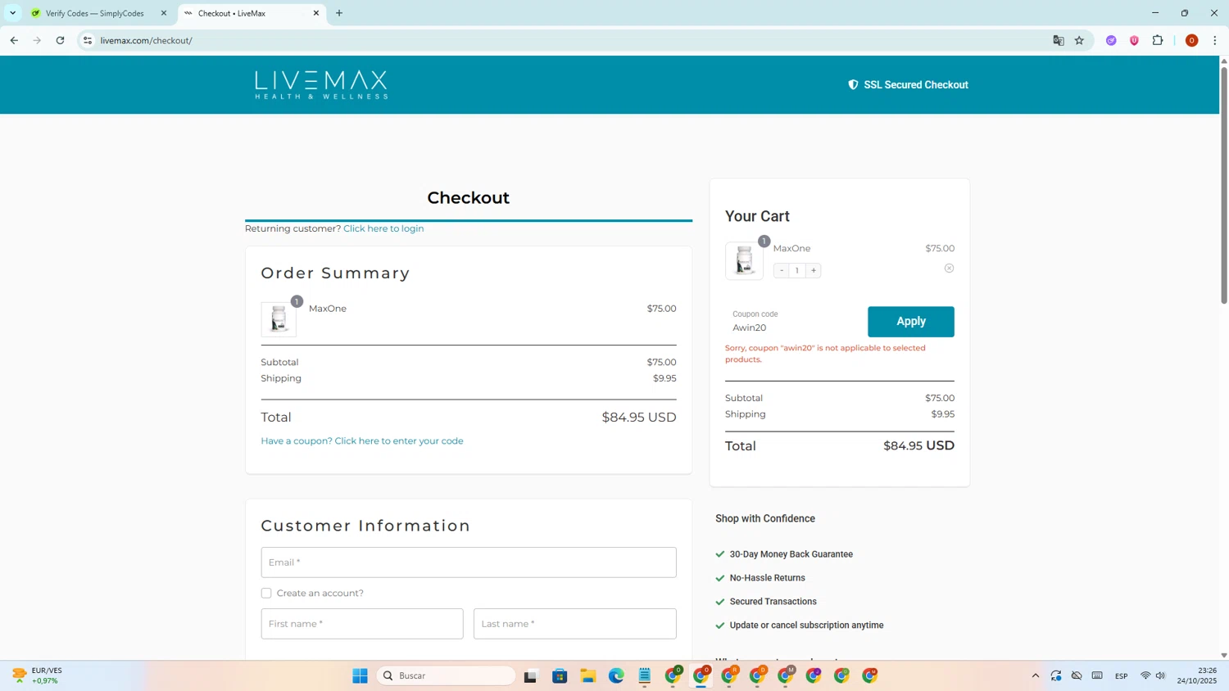Image resolution: width=1229 pixels, height=691 pixels.
Task: Click here to login link
Action: click(383, 228)
